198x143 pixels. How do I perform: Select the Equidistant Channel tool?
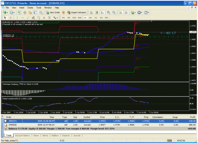33,18
